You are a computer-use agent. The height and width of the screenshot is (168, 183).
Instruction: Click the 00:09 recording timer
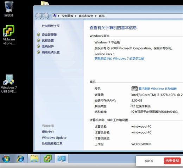[149, 161]
